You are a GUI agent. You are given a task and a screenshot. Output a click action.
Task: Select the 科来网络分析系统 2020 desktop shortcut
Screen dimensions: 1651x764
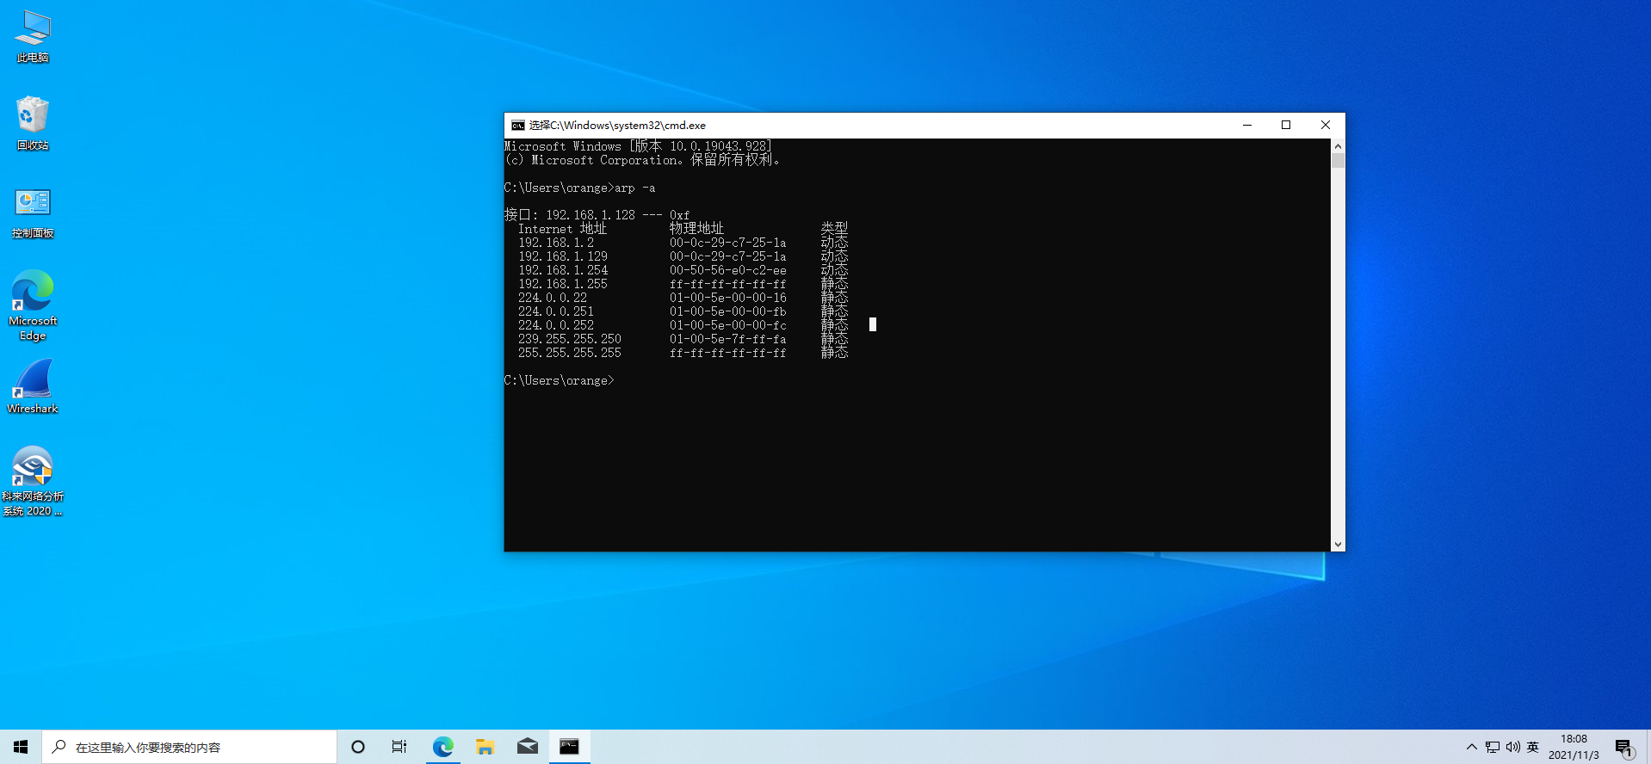click(33, 481)
